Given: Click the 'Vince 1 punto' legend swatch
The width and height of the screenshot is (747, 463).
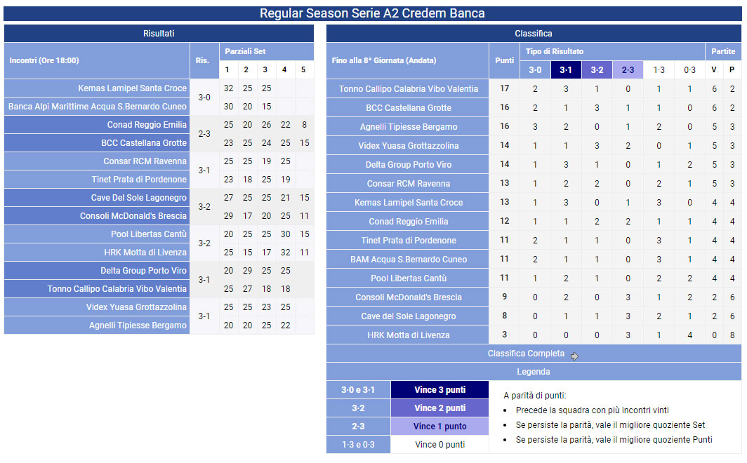Looking at the screenshot, I should [x=439, y=427].
